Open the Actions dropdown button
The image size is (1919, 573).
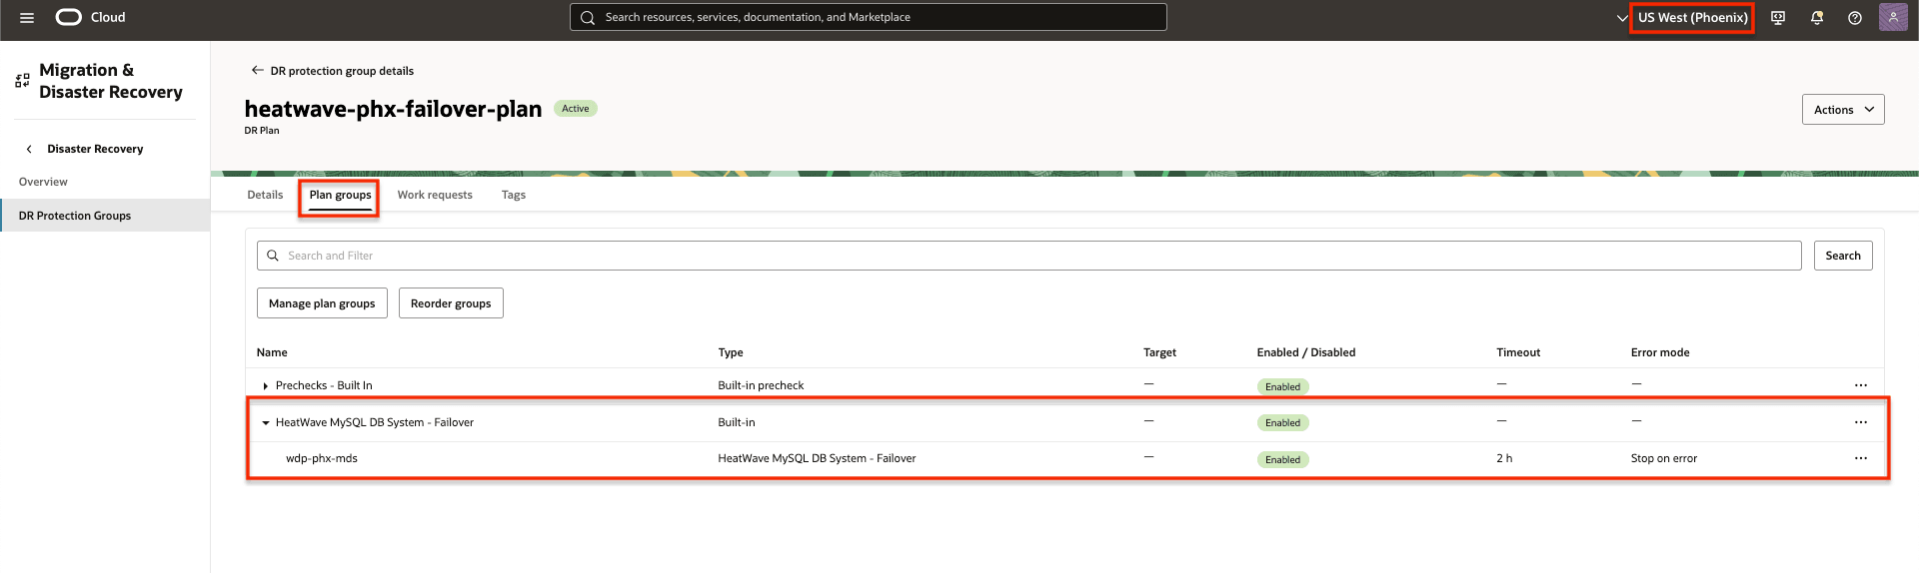(1843, 110)
